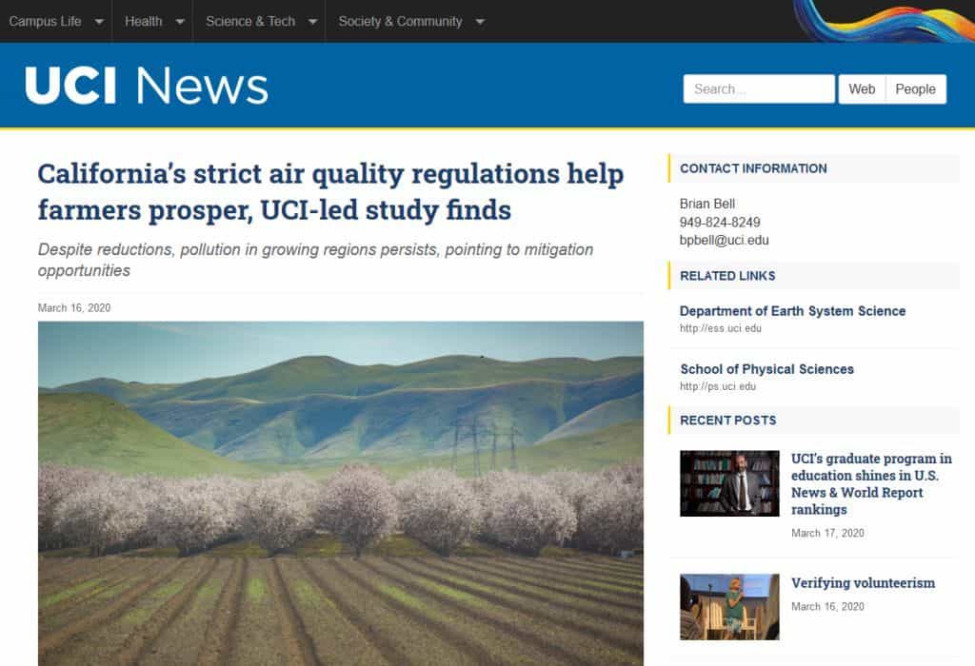Screen dimensions: 975x666
Task: Open School of Physical Sciences link
Action: (x=766, y=369)
